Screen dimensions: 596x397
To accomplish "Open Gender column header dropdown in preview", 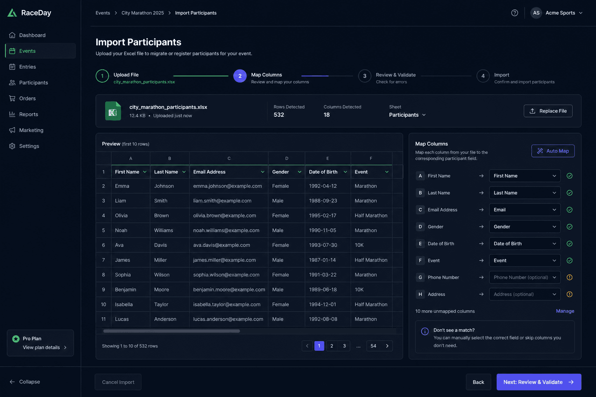I will 300,172.
